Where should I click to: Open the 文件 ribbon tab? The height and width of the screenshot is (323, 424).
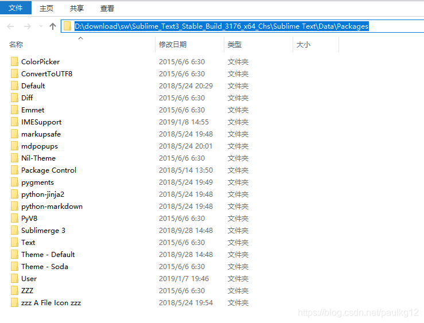[15, 8]
